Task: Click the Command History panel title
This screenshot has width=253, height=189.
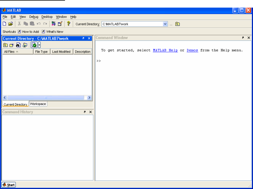Action: pos(17,112)
